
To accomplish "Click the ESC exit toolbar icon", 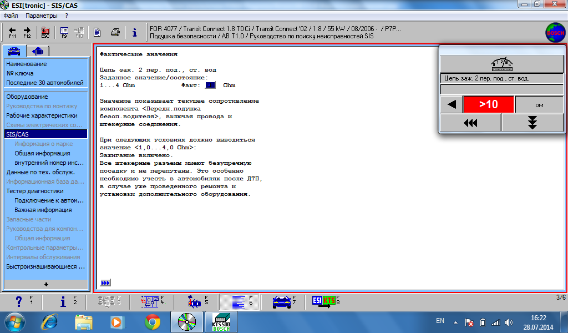I will pos(45,32).
